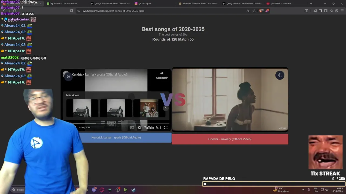The width and height of the screenshot is (346, 194).
Task: Open Opera GX from the taskbar
Action: click(x=102, y=190)
